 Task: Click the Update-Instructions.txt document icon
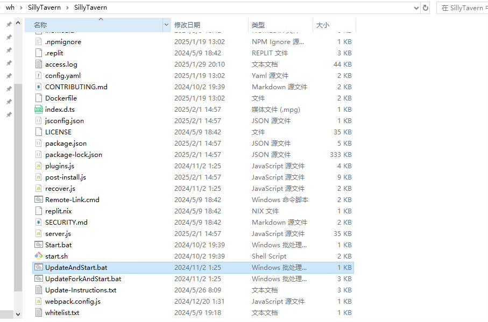39,290
